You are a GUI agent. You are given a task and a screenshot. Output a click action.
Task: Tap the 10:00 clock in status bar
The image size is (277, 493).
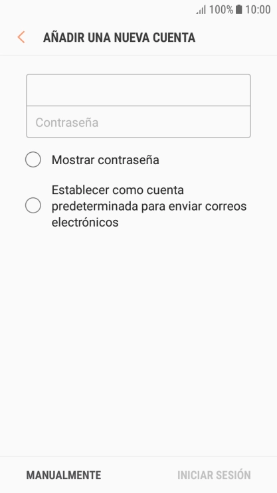[258, 10]
